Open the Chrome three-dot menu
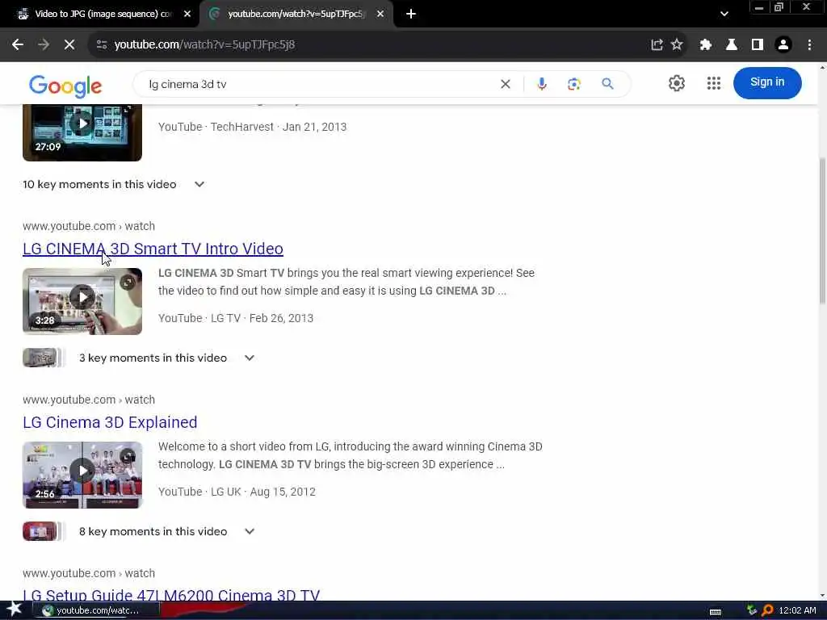Viewport: 827px width, 620px height. coord(809,45)
